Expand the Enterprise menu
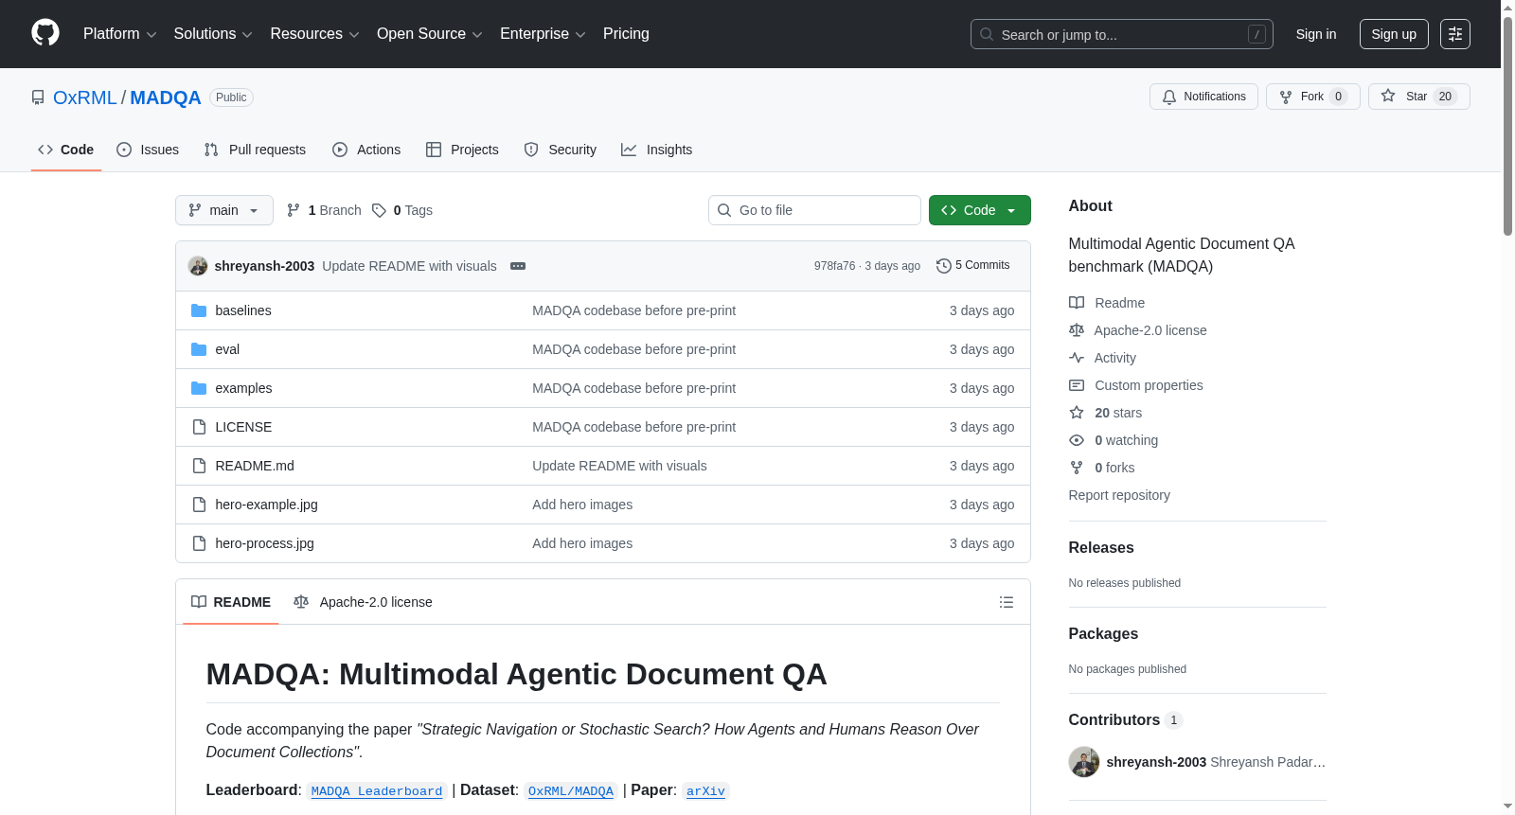This screenshot has width=1515, height=815. [x=543, y=34]
